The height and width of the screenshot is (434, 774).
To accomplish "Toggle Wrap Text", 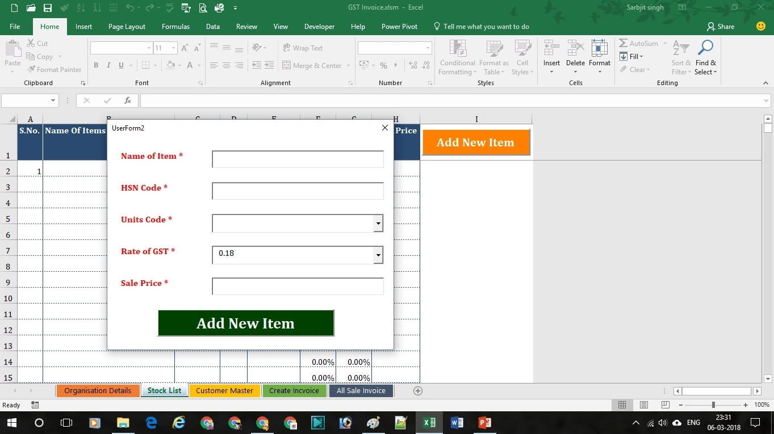I will [x=303, y=48].
